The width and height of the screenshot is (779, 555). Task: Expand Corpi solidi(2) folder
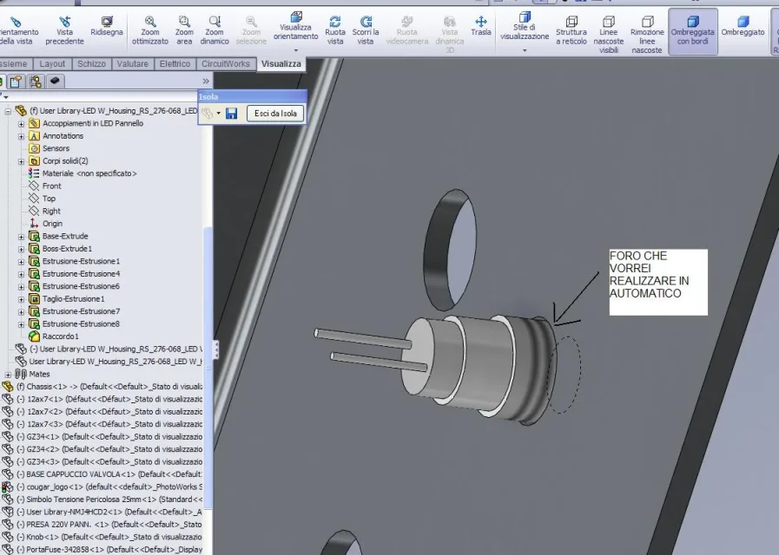tap(22, 161)
